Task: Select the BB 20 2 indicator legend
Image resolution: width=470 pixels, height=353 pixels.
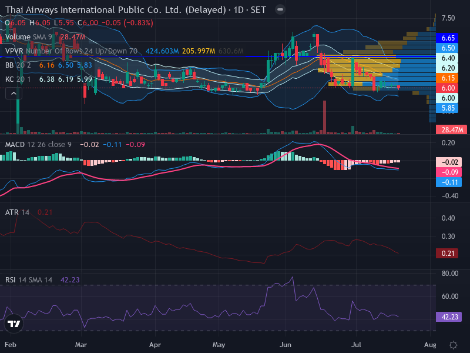Action: tap(49, 65)
